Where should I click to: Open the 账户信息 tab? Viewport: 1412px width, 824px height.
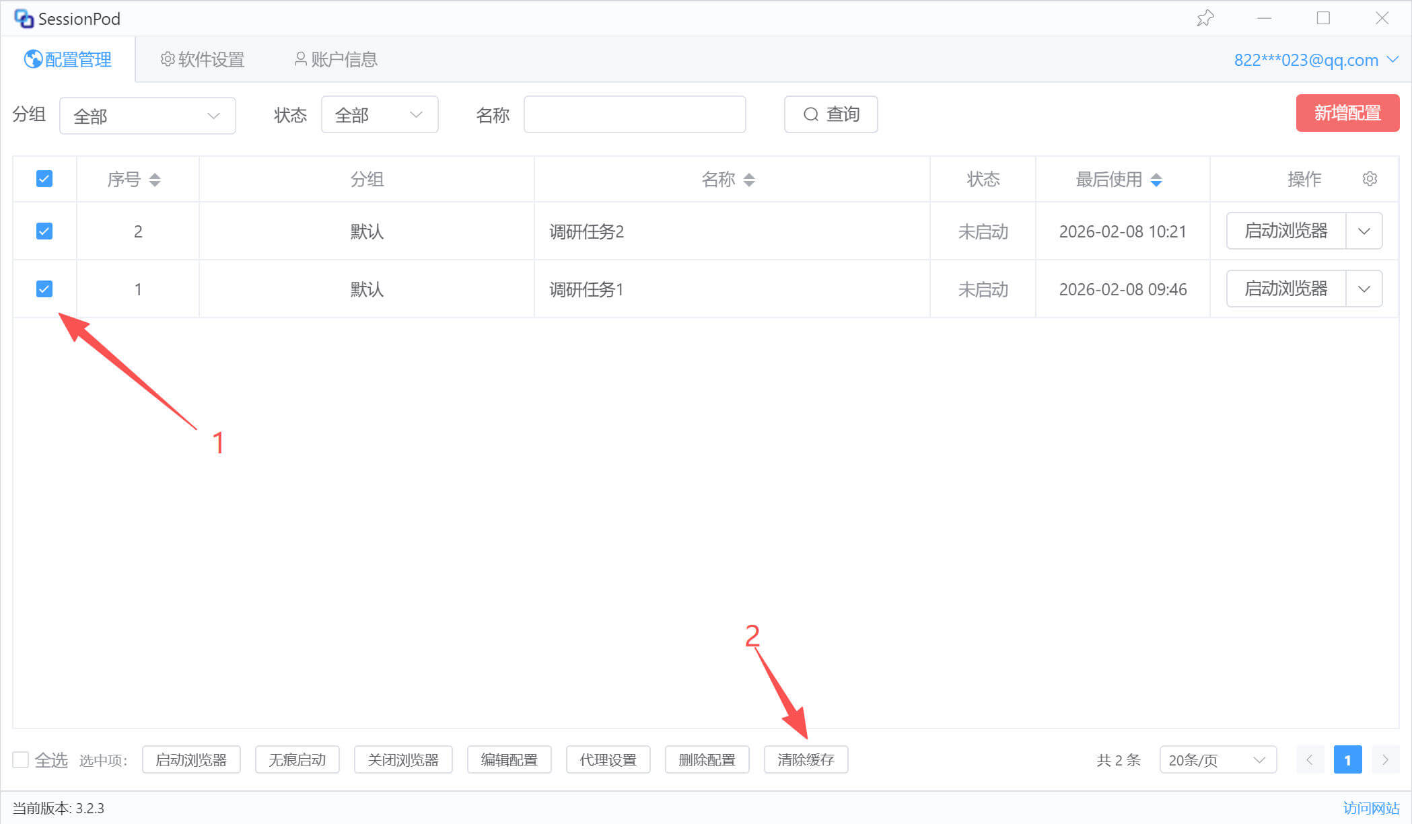pos(336,60)
